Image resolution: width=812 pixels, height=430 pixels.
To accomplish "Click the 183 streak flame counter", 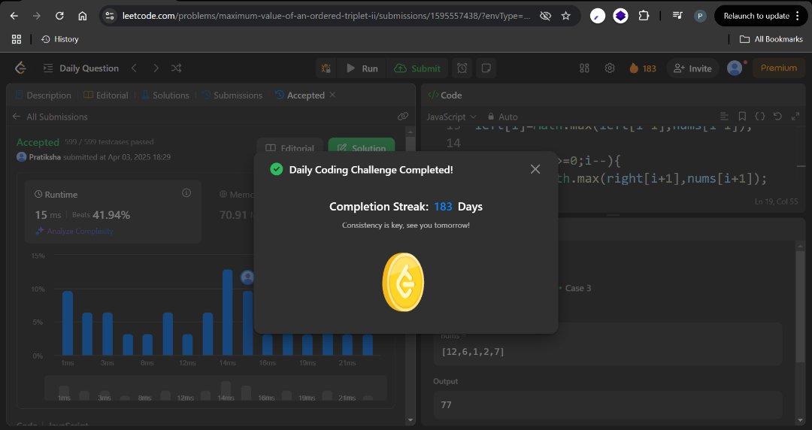I will (643, 68).
